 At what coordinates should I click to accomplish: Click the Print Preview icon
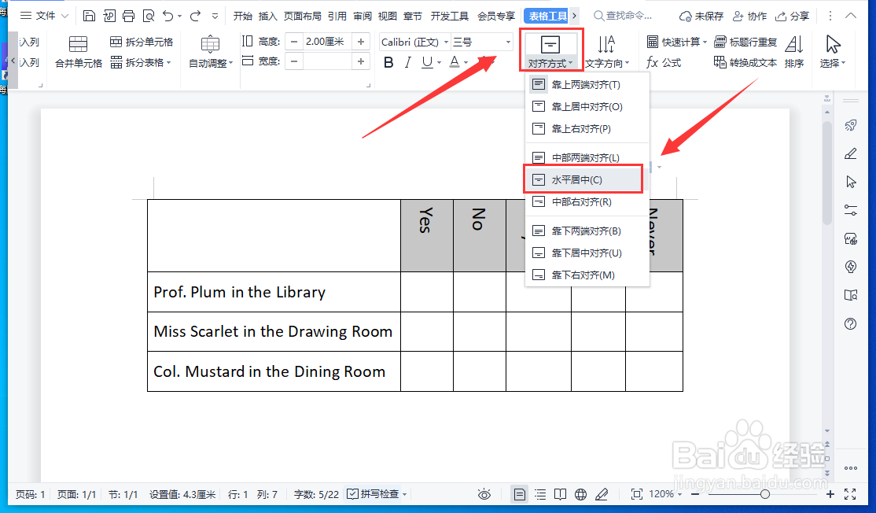coord(149,16)
